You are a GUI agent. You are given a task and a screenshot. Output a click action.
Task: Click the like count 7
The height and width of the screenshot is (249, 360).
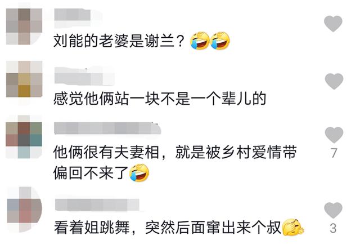pos(334,153)
